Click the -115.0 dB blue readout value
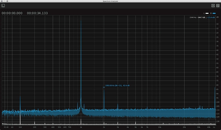221x130 pixels. click(211, 17)
